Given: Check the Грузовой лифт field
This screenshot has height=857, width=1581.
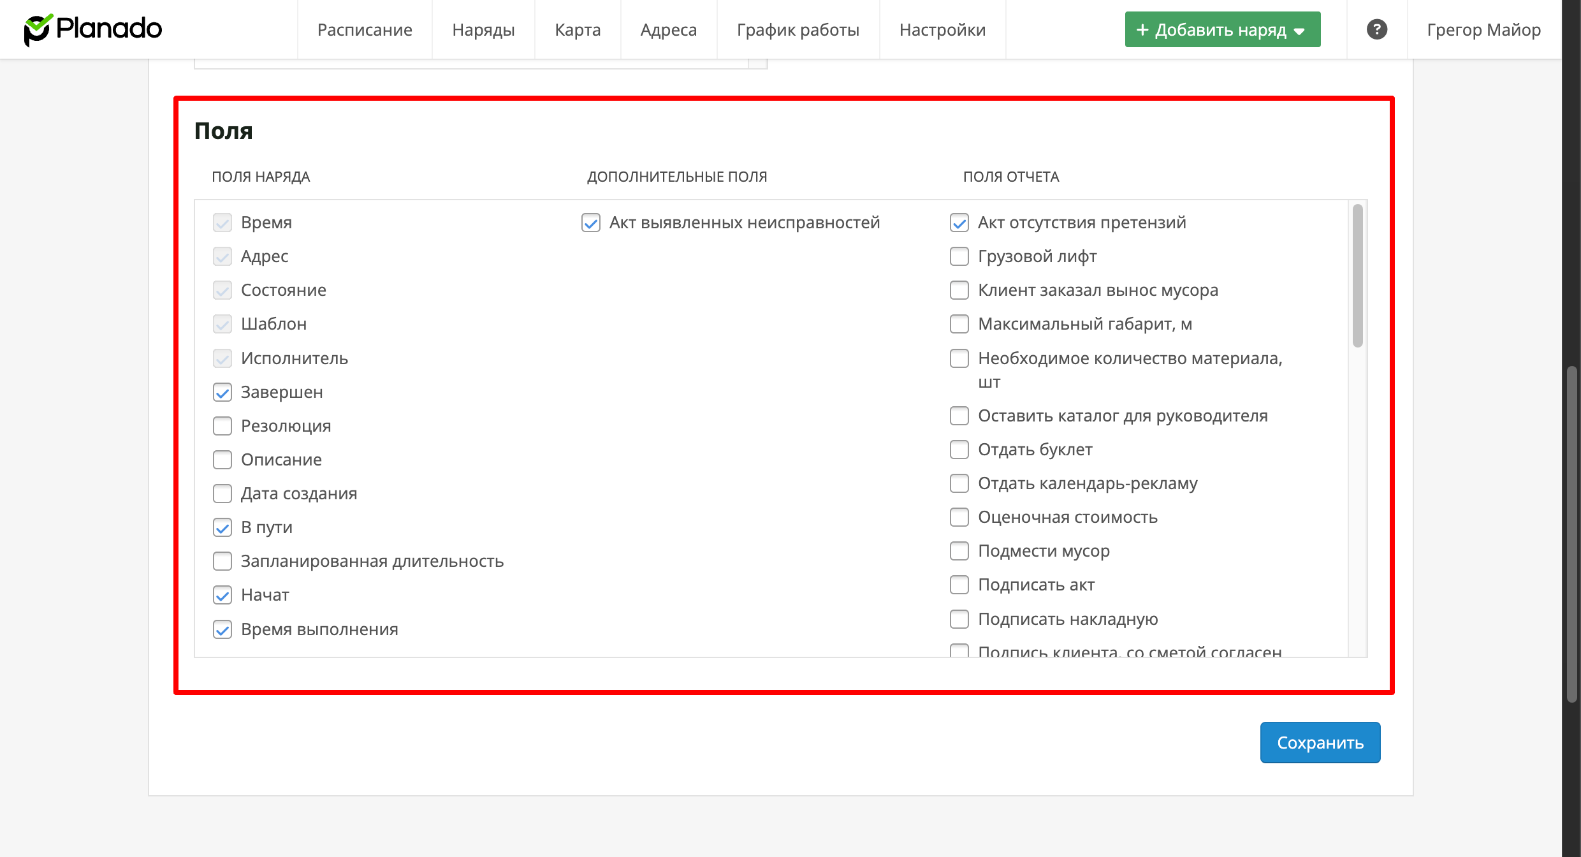Looking at the screenshot, I should (x=959, y=256).
